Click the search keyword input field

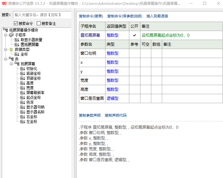[42, 15]
